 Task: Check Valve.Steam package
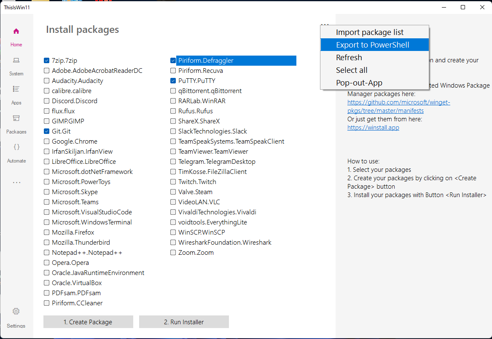tap(173, 192)
